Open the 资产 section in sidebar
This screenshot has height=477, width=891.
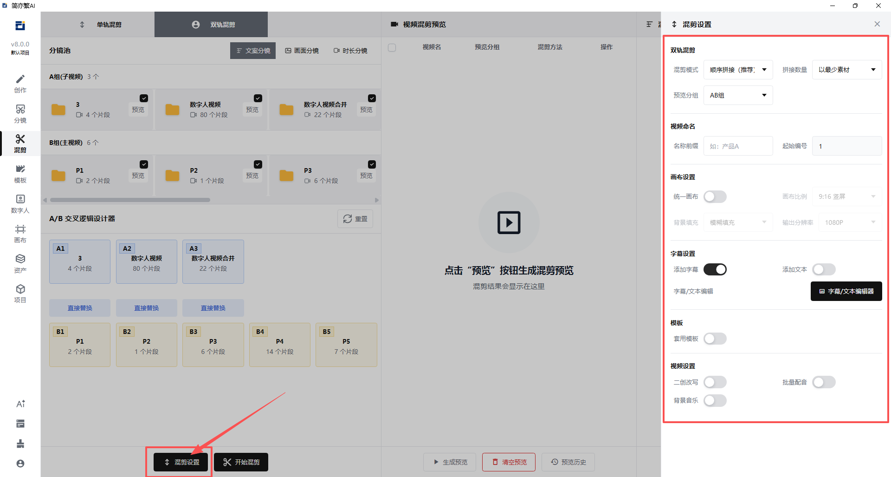pyautogui.click(x=20, y=264)
